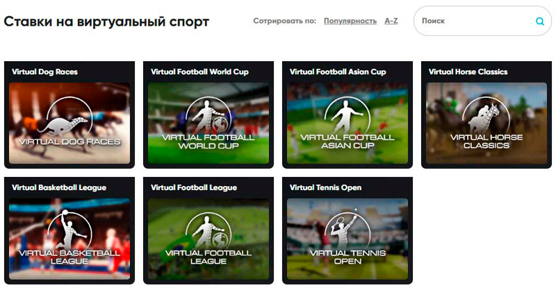Click the footballer logo in Virtual Football World Cup
Screen dimensions: 556x288
point(208,115)
